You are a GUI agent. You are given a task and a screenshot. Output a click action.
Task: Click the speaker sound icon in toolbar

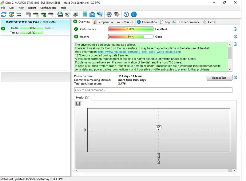117,14
